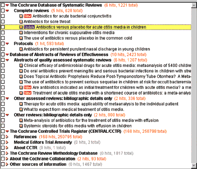This screenshot has width=197, height=169.
Task: Click the Update badge on otitis media review
Action: pyautogui.click(x=29, y=27)
